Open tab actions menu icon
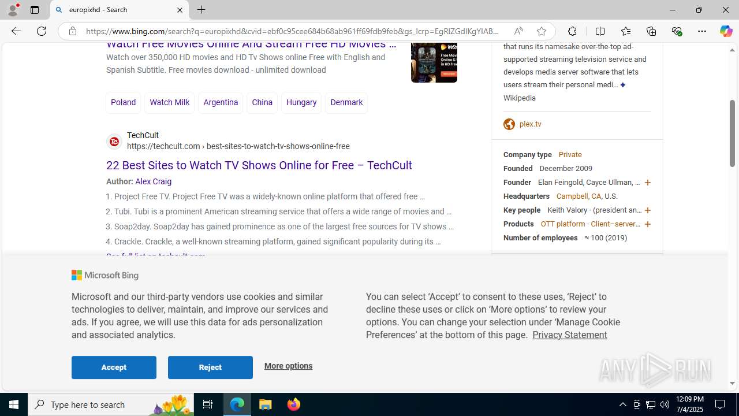This screenshot has width=739, height=416. 34,10
